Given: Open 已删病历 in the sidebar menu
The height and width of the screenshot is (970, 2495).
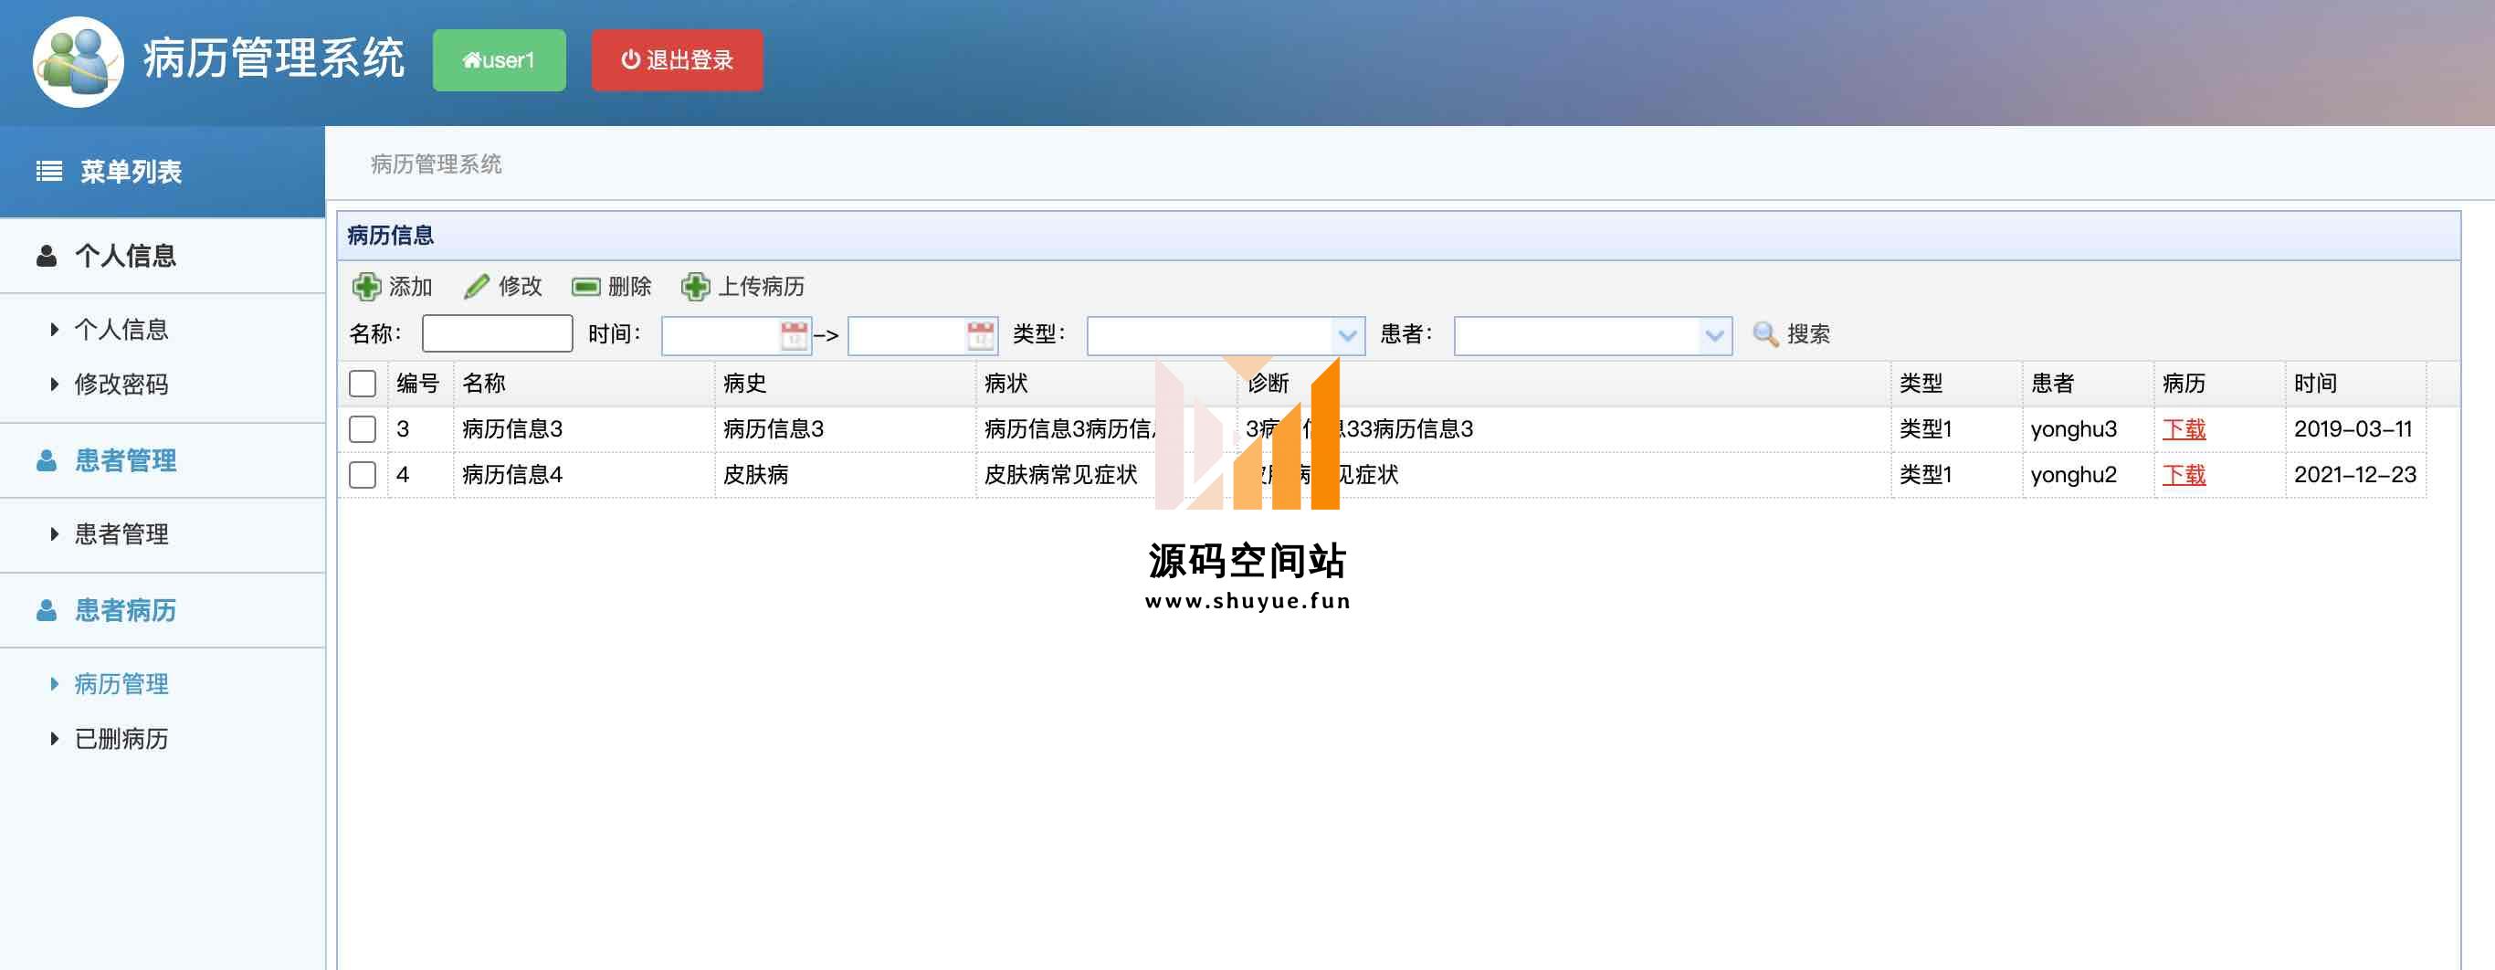Looking at the screenshot, I should coord(121,739).
